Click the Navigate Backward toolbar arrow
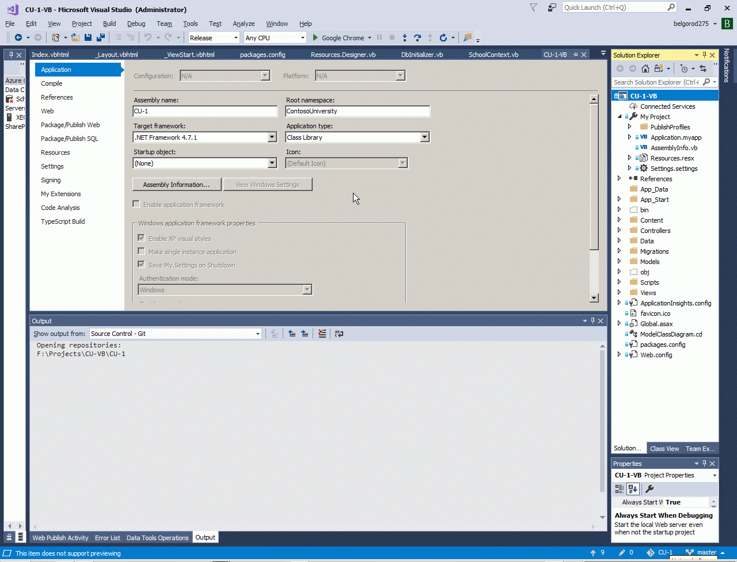The height and width of the screenshot is (562, 737). 18,37
